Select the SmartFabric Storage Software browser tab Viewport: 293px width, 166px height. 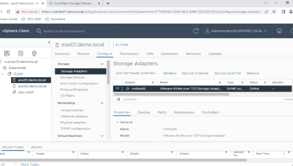pyautogui.click(x=73, y=3)
